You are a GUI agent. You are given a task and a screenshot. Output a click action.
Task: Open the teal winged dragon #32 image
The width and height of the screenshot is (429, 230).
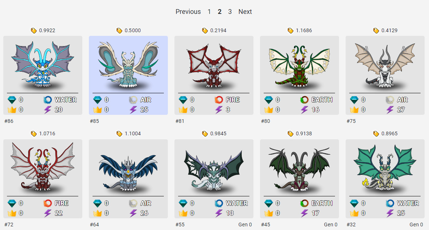385,168
